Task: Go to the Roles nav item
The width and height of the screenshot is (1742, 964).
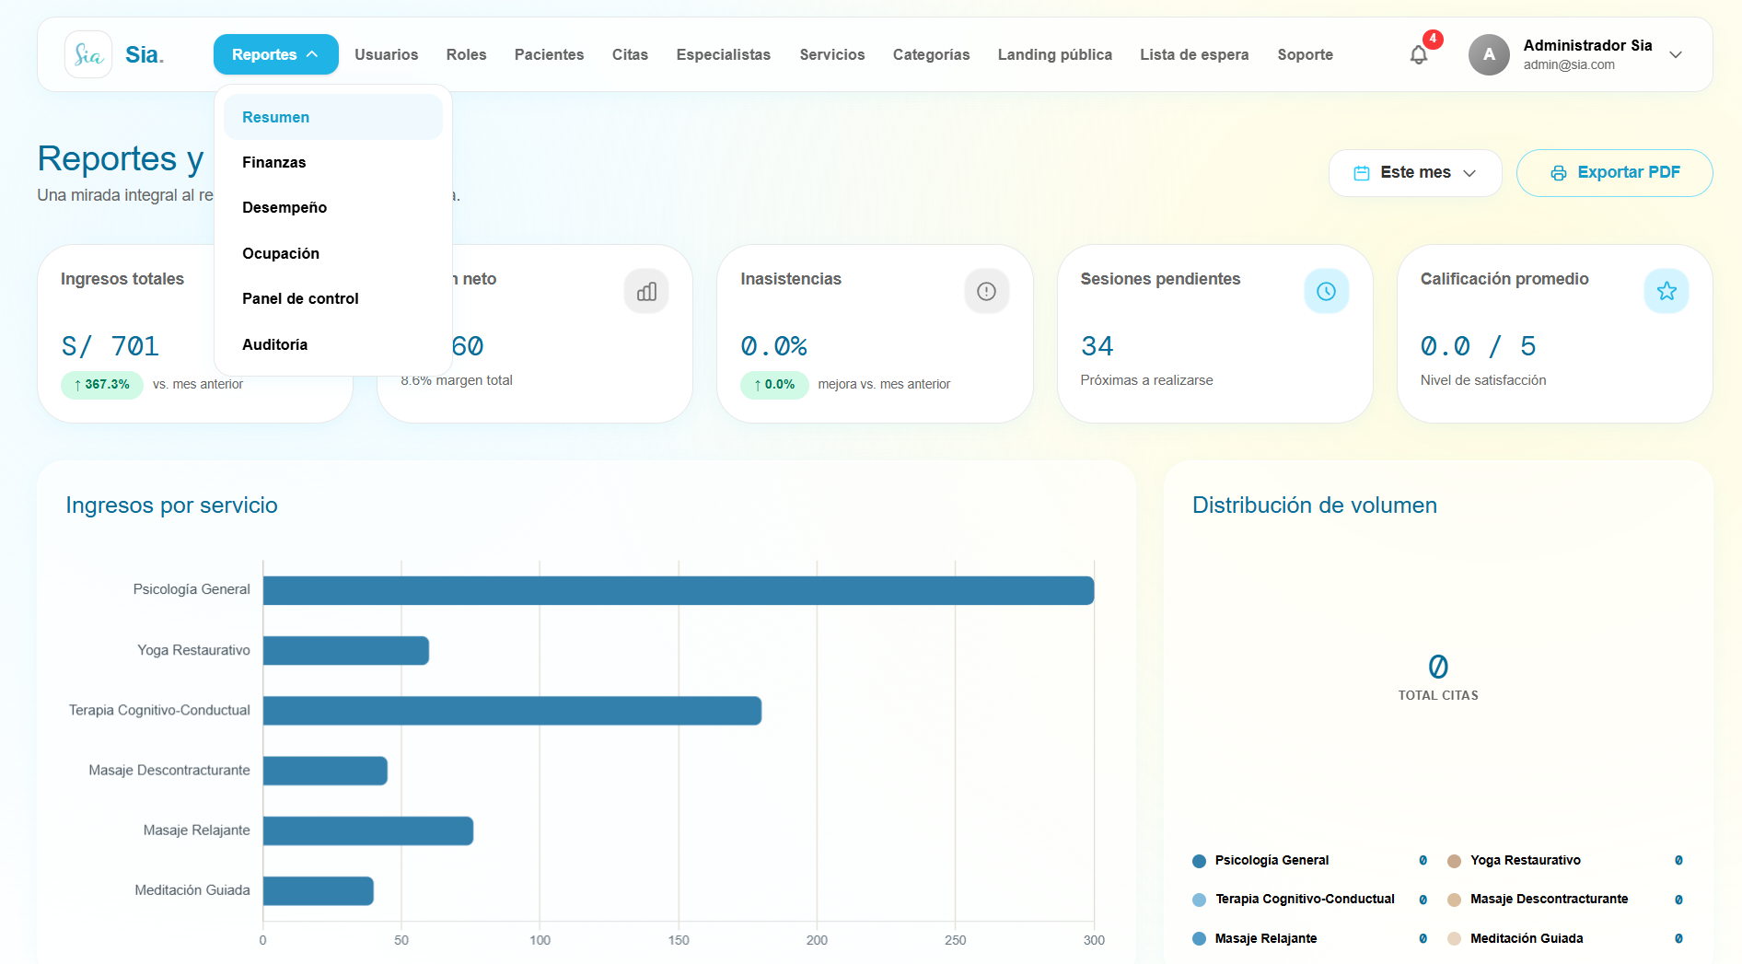Action: (x=466, y=54)
